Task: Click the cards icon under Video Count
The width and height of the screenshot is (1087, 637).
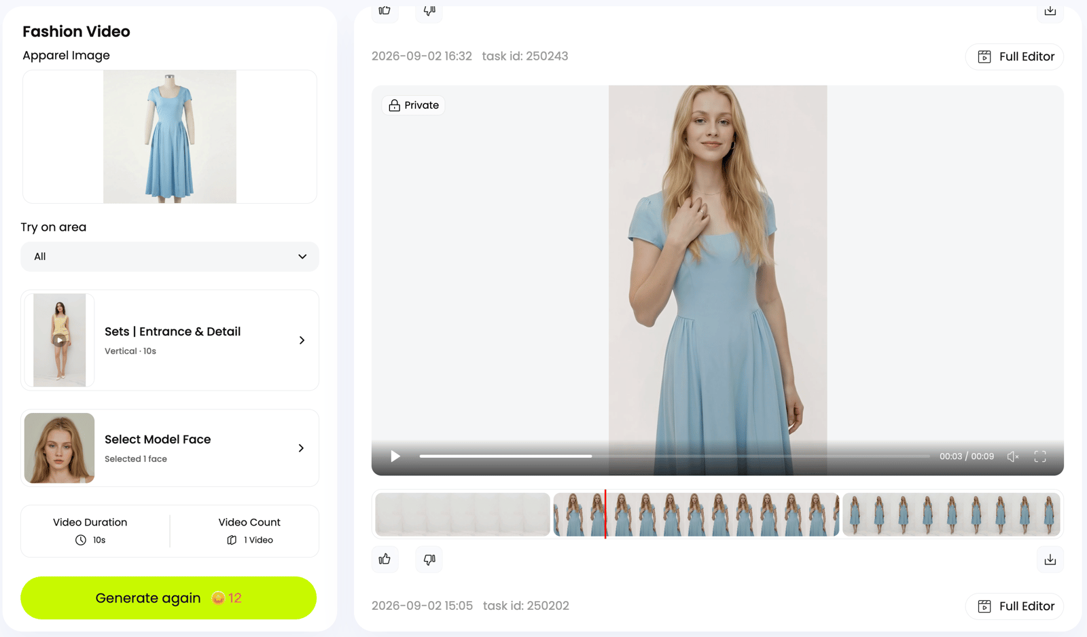Action: click(232, 540)
